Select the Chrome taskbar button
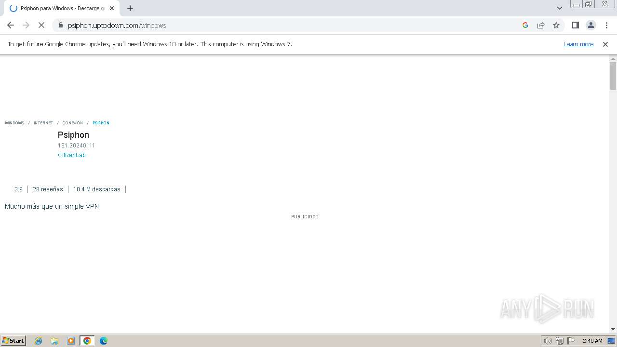 (87, 341)
